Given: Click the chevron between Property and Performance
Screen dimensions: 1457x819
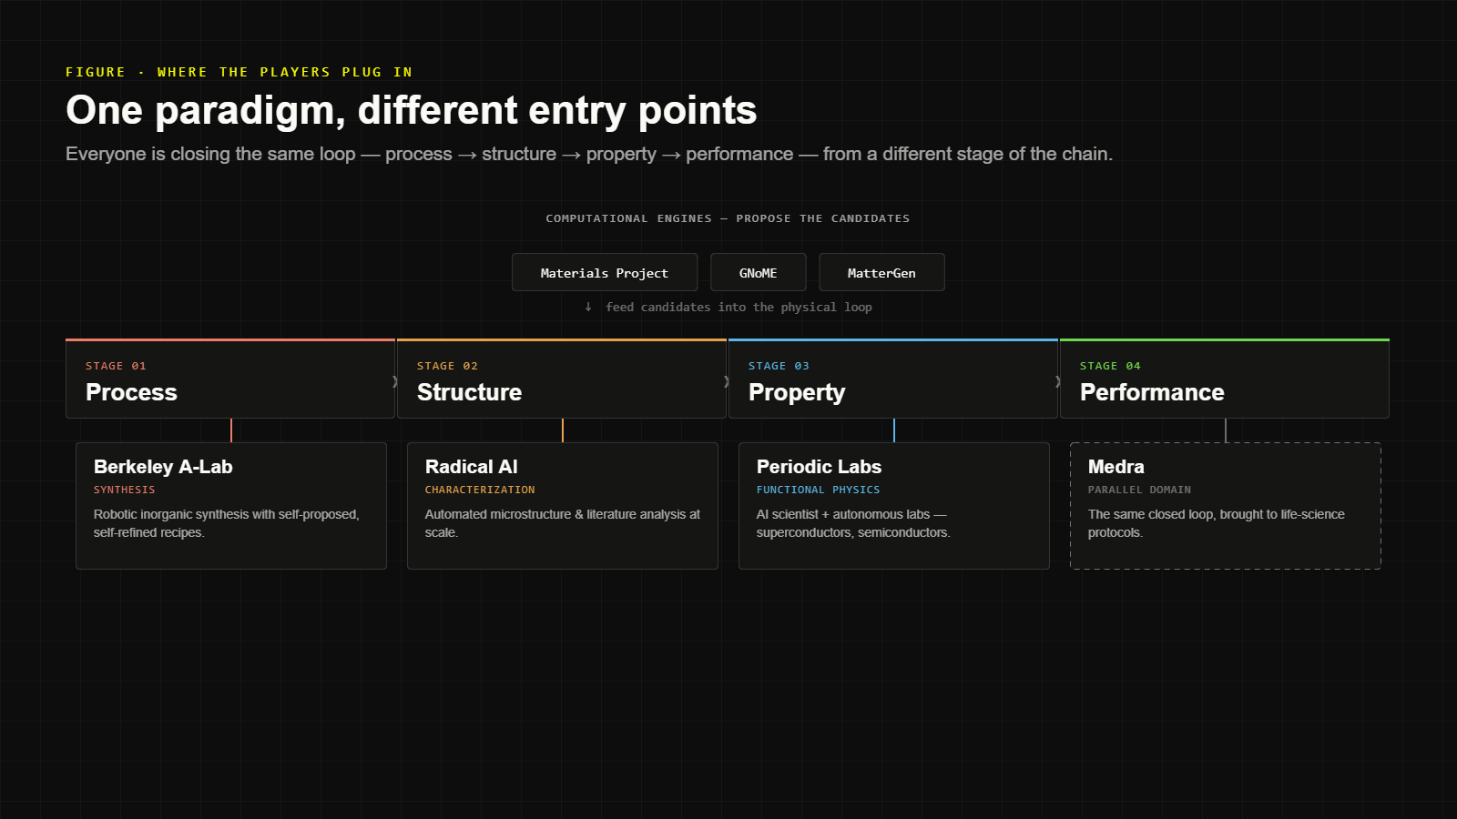Looking at the screenshot, I should [x=1058, y=381].
